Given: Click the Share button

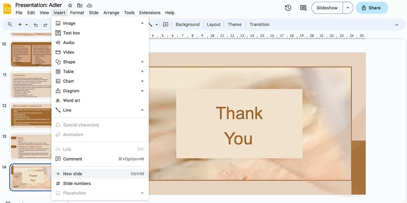Looking at the screenshot, I should click(x=372, y=7).
